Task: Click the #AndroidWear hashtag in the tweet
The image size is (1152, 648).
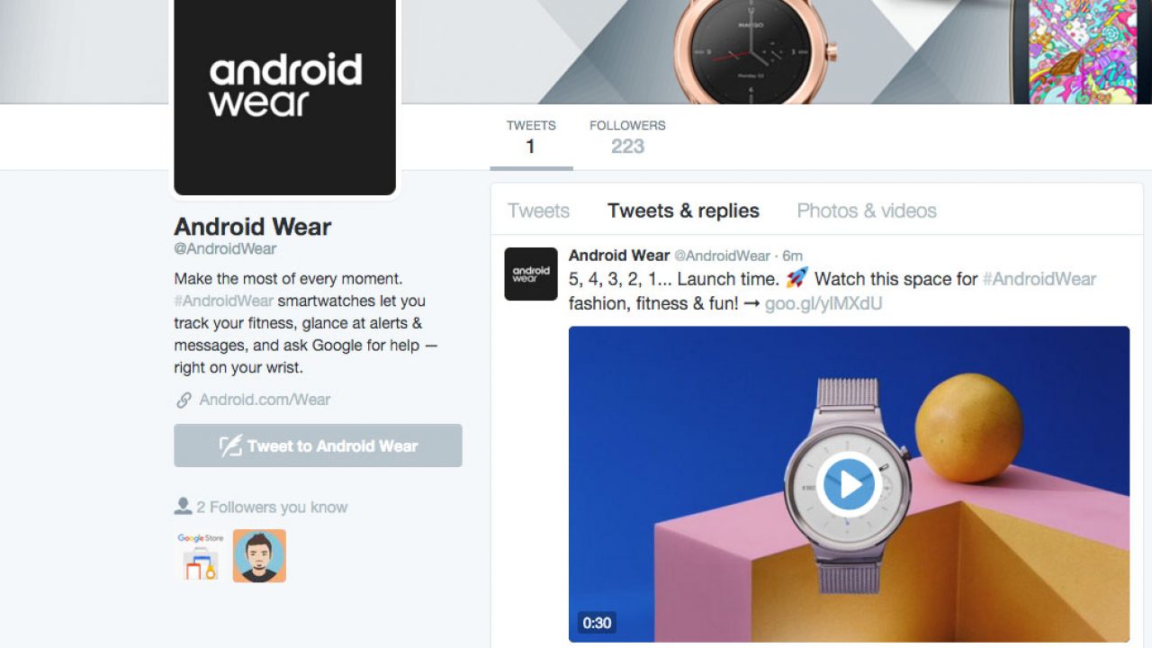Action: pos(1039,279)
